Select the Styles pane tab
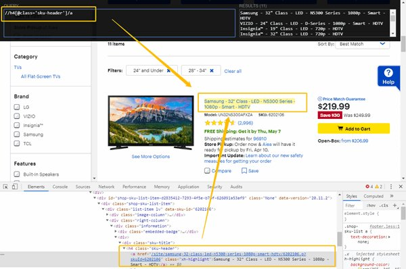 pyautogui.click(x=352, y=196)
